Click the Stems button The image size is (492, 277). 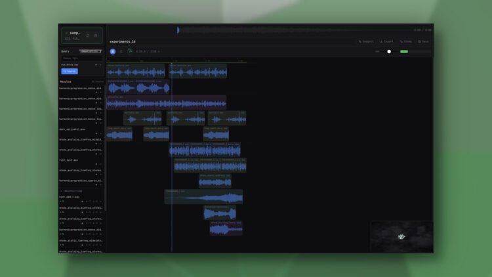pos(405,41)
